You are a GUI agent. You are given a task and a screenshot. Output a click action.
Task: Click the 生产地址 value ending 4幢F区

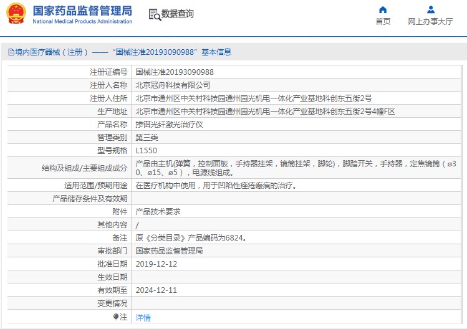(x=265, y=112)
